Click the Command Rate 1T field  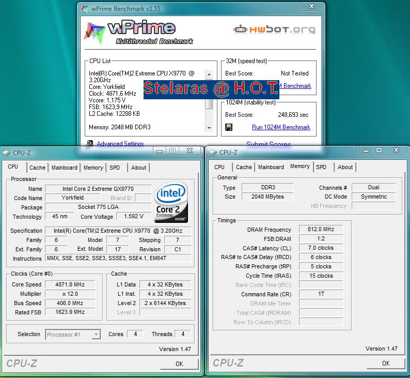(321, 294)
